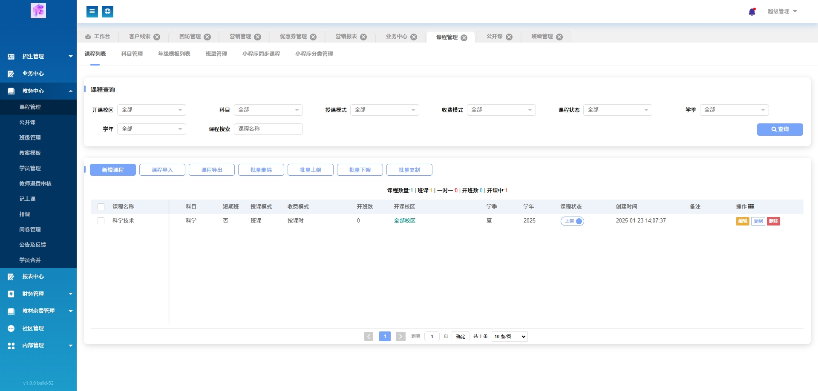
Task: Switch to 小程序分类管理 tab
Action: pyautogui.click(x=314, y=54)
